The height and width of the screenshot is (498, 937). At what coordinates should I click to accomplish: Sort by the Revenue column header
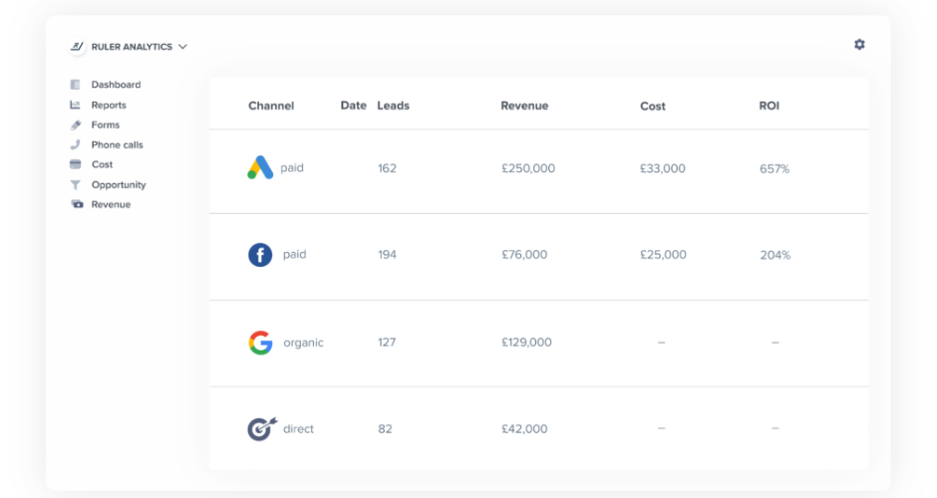[x=524, y=106]
